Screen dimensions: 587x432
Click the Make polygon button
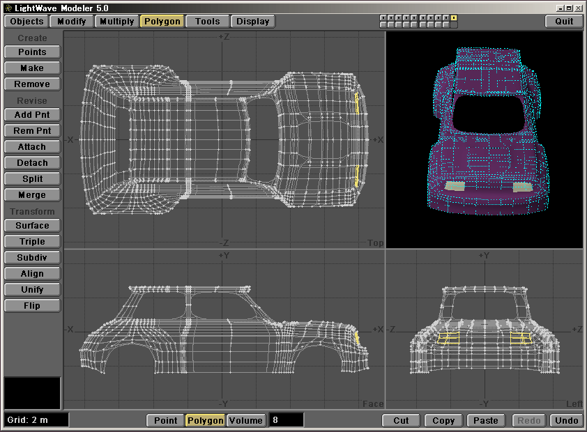(32, 68)
